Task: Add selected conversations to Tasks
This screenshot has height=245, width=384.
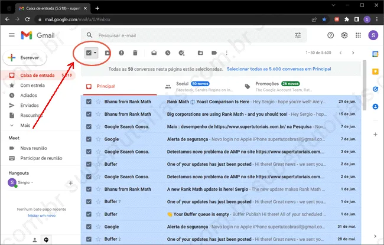Action: tap(181, 53)
